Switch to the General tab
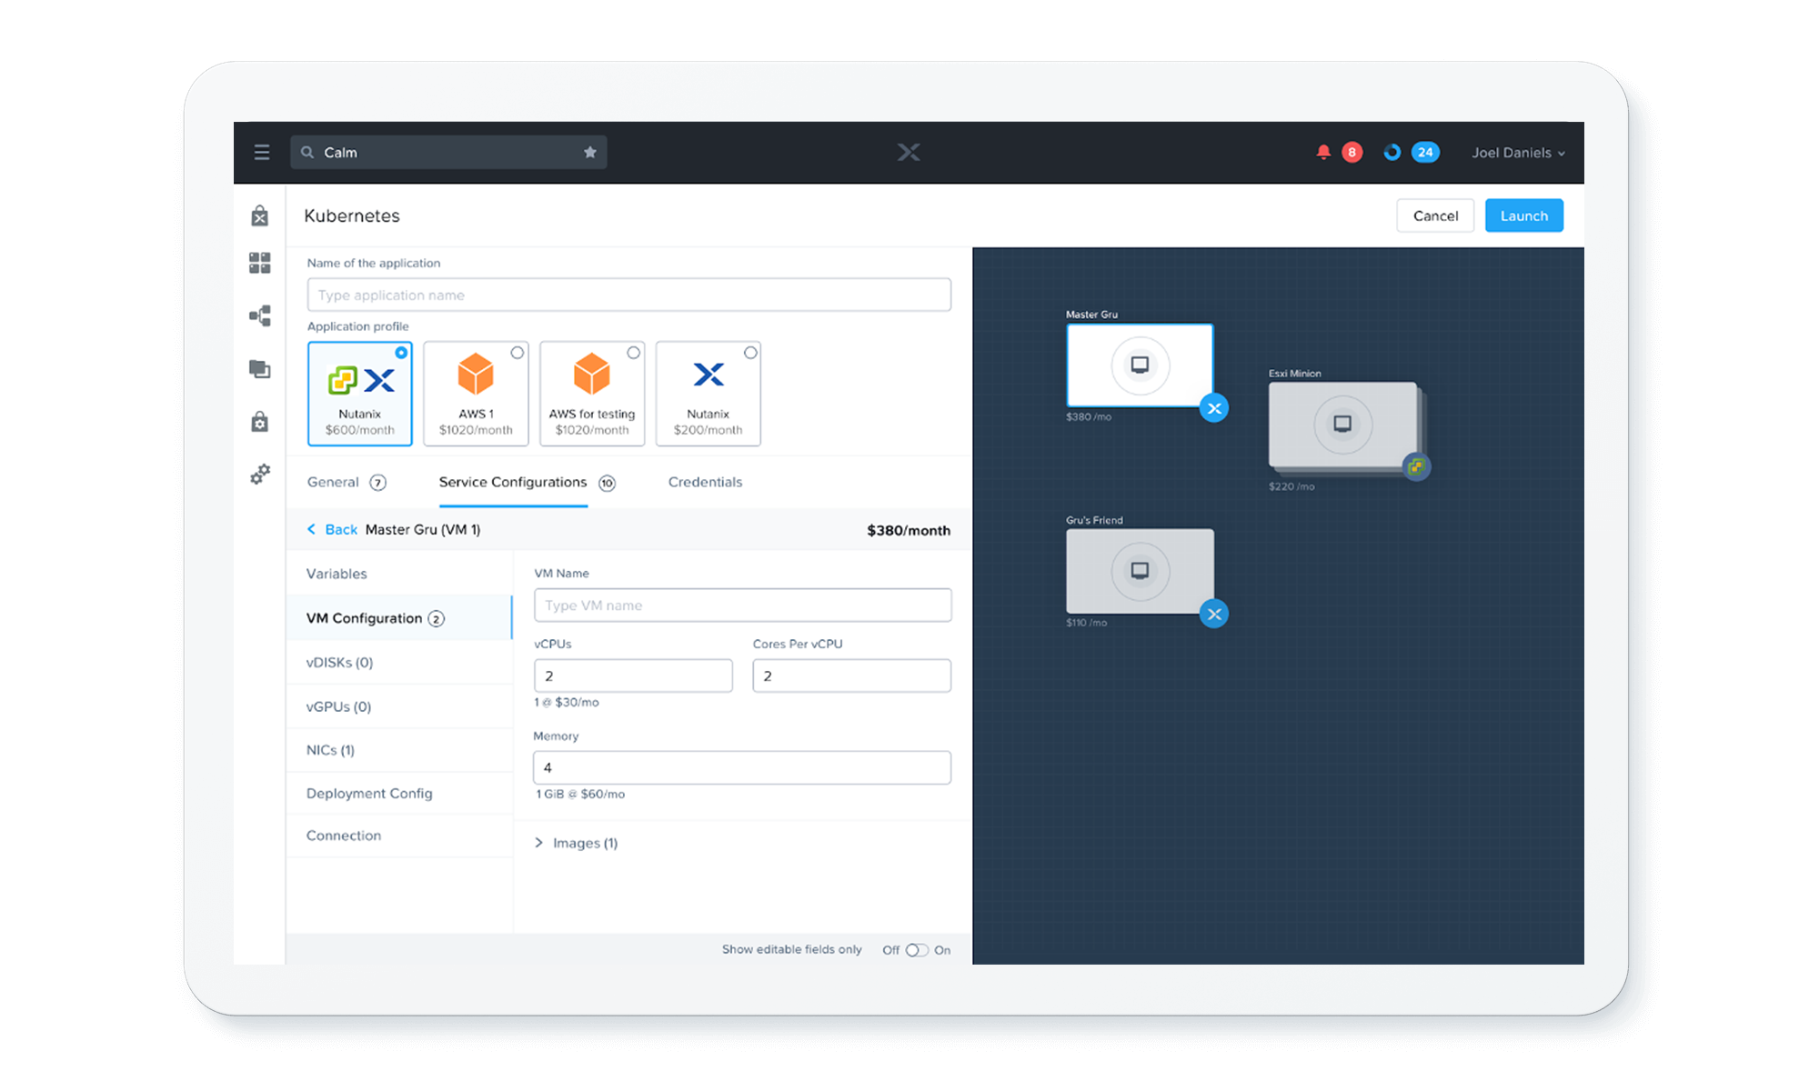This screenshot has height=1091, width=1819. 333,482
